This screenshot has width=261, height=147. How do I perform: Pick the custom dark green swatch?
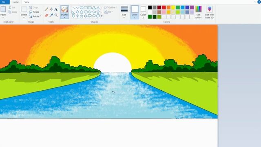click(x=155, y=17)
